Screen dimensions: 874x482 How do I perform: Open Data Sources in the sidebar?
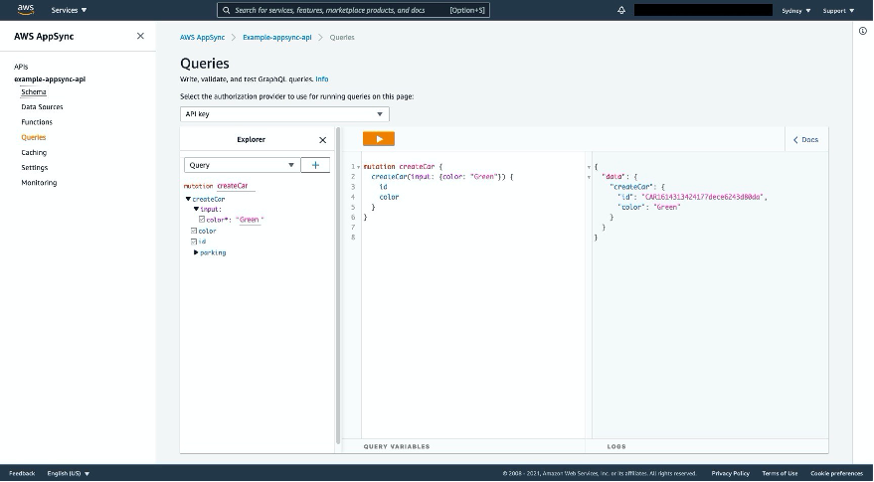[x=42, y=106]
